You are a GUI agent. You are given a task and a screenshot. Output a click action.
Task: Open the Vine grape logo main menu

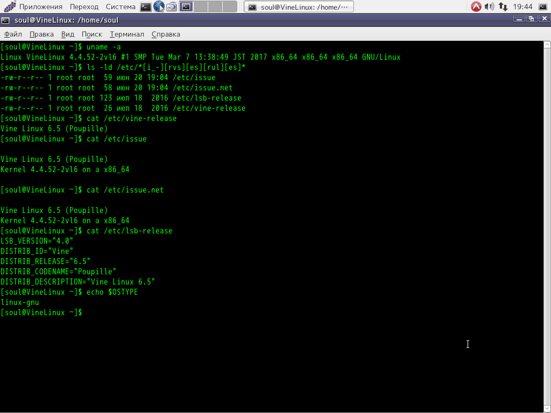(x=9, y=6)
